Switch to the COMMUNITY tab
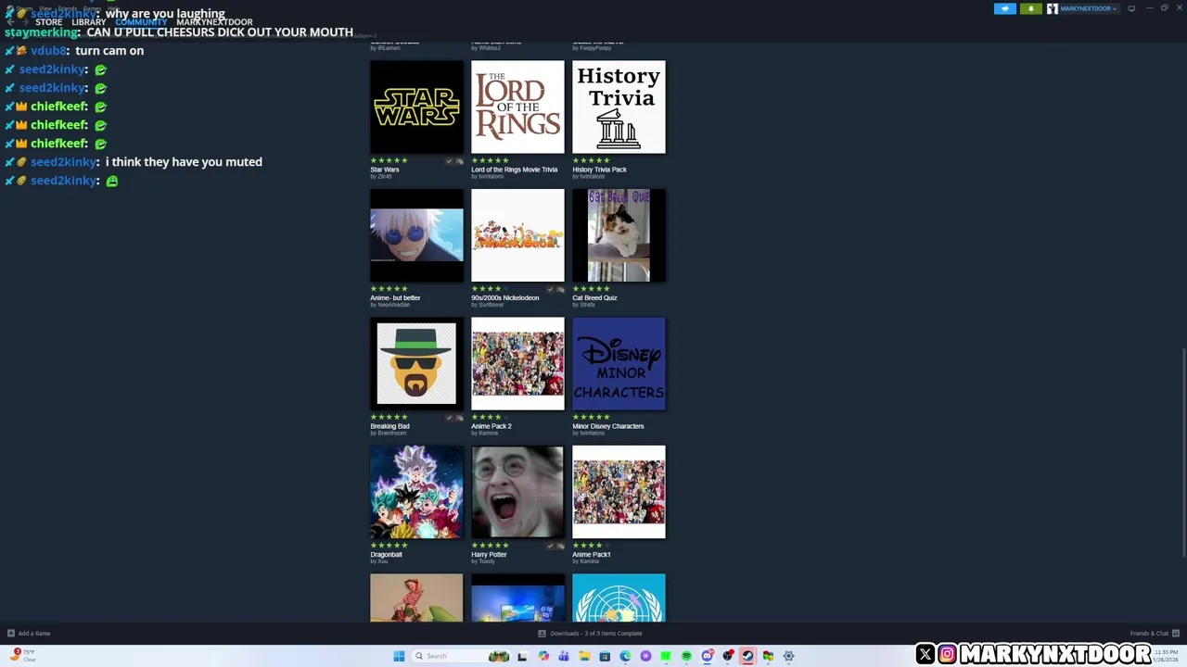 pos(141,22)
